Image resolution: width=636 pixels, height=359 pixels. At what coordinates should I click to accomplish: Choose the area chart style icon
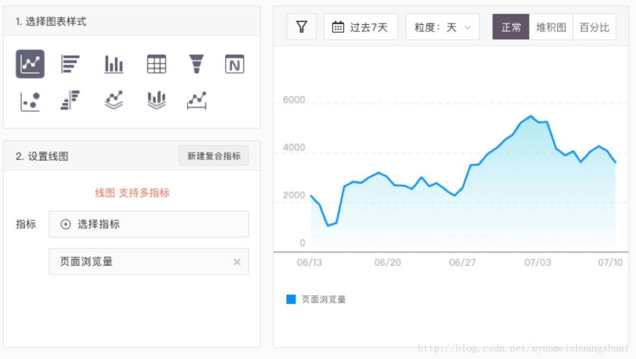(114, 99)
